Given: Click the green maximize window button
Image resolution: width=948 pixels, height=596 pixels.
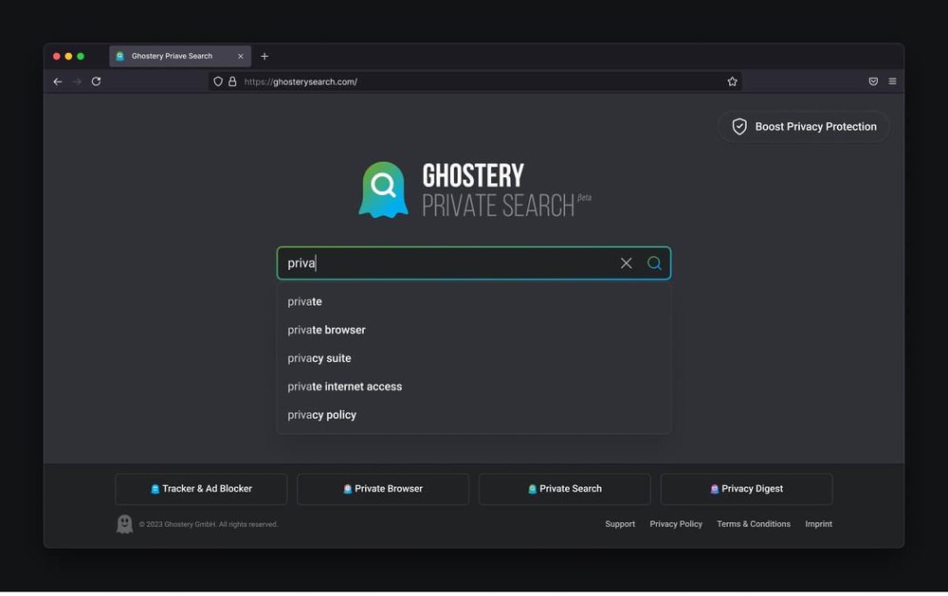Looking at the screenshot, I should (81, 56).
